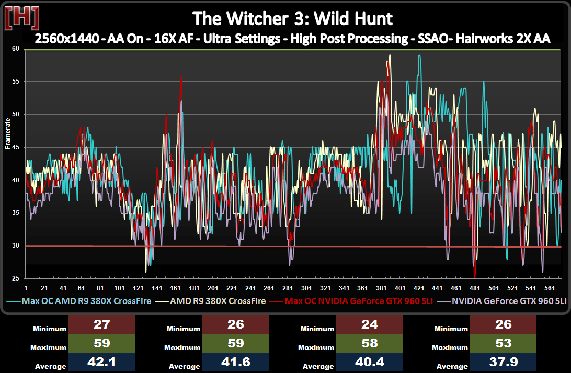This screenshot has width=571, height=373.
Task: Click the x-axis tick label "321"
Action: pos(325,288)
